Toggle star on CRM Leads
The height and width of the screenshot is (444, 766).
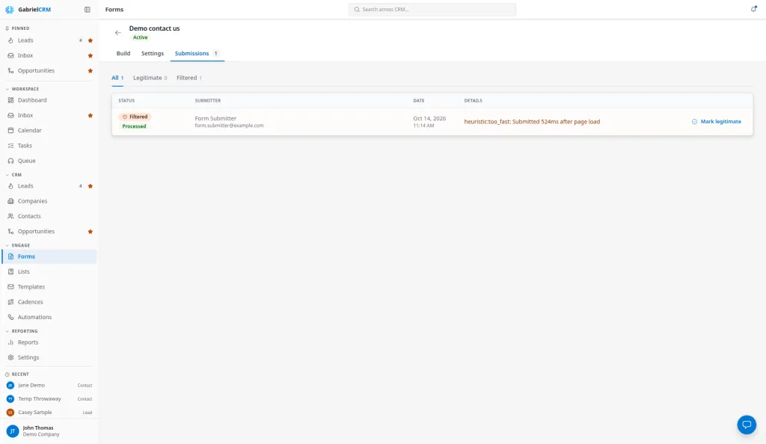tap(91, 186)
